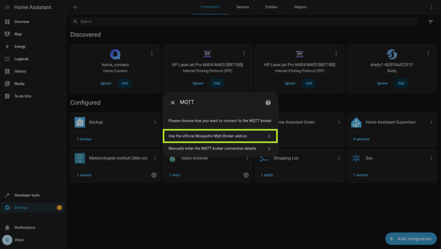Close the MQTT dialog with X
Image resolution: width=441 pixels, height=249 pixels.
click(x=173, y=103)
